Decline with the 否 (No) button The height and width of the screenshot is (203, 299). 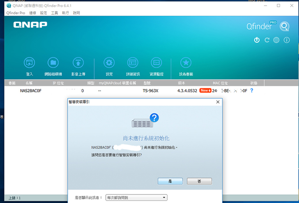tap(199, 181)
